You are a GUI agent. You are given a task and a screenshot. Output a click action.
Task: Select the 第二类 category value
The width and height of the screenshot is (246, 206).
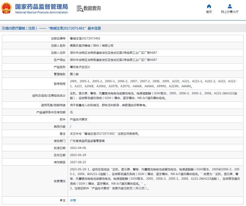pyautogui.click(x=74, y=74)
